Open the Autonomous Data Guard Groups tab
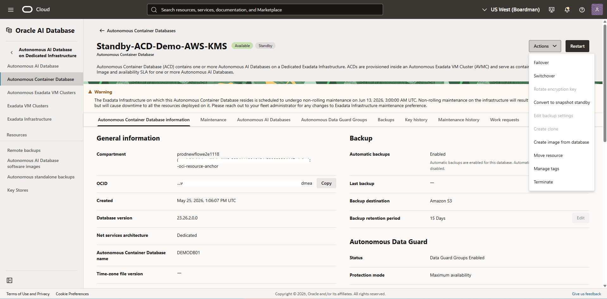The height and width of the screenshot is (299, 607). tap(334, 120)
